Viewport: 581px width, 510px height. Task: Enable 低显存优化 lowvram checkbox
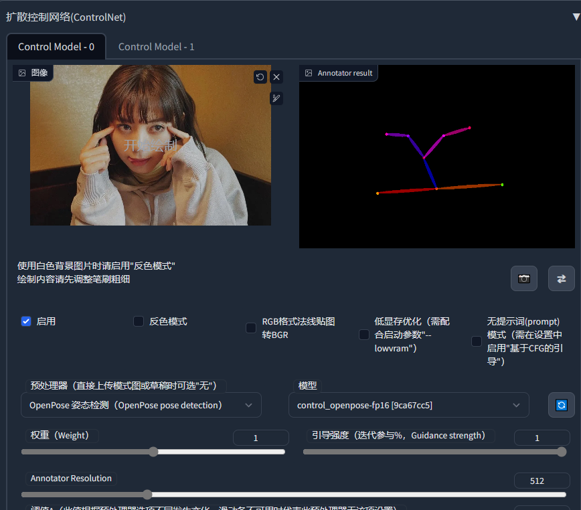(x=364, y=335)
